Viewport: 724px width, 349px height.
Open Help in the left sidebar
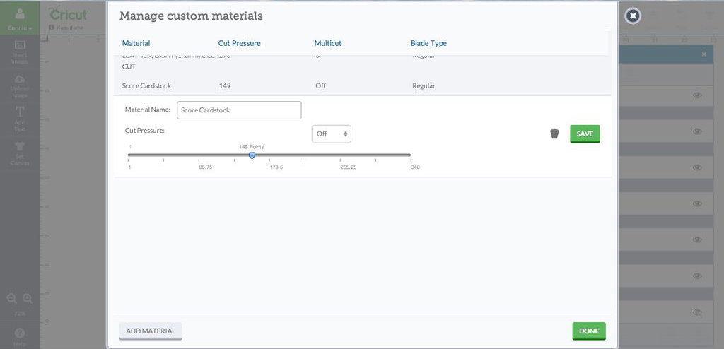click(x=20, y=336)
